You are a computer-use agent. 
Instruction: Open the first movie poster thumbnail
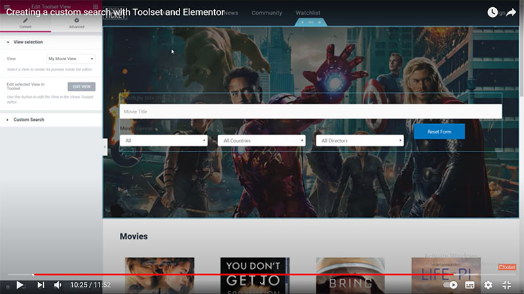point(160,275)
